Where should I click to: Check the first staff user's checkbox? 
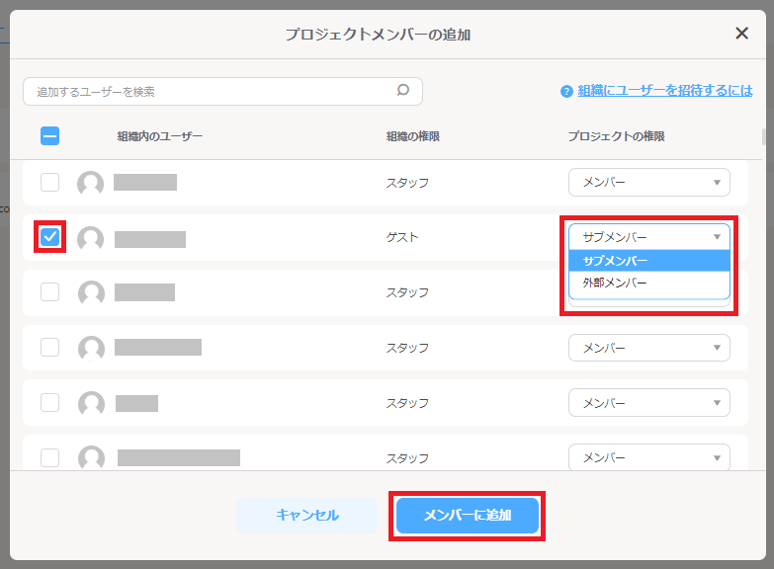coord(50,183)
